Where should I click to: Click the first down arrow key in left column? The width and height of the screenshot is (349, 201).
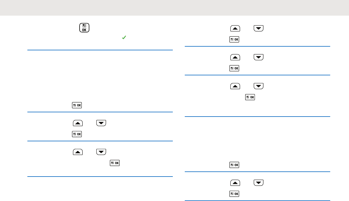point(101,123)
